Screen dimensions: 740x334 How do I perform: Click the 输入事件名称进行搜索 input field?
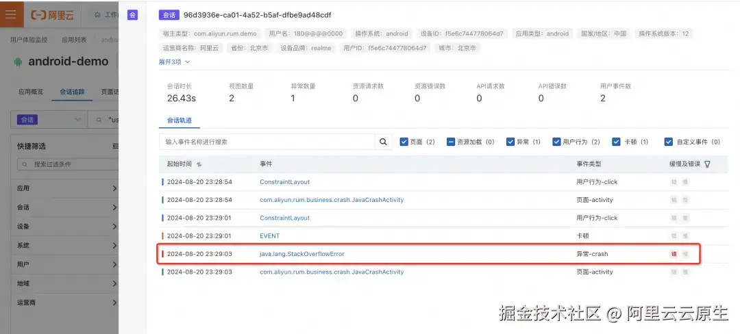[x=267, y=142]
